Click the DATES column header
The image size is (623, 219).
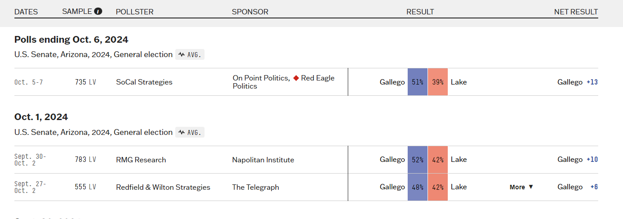26,12
